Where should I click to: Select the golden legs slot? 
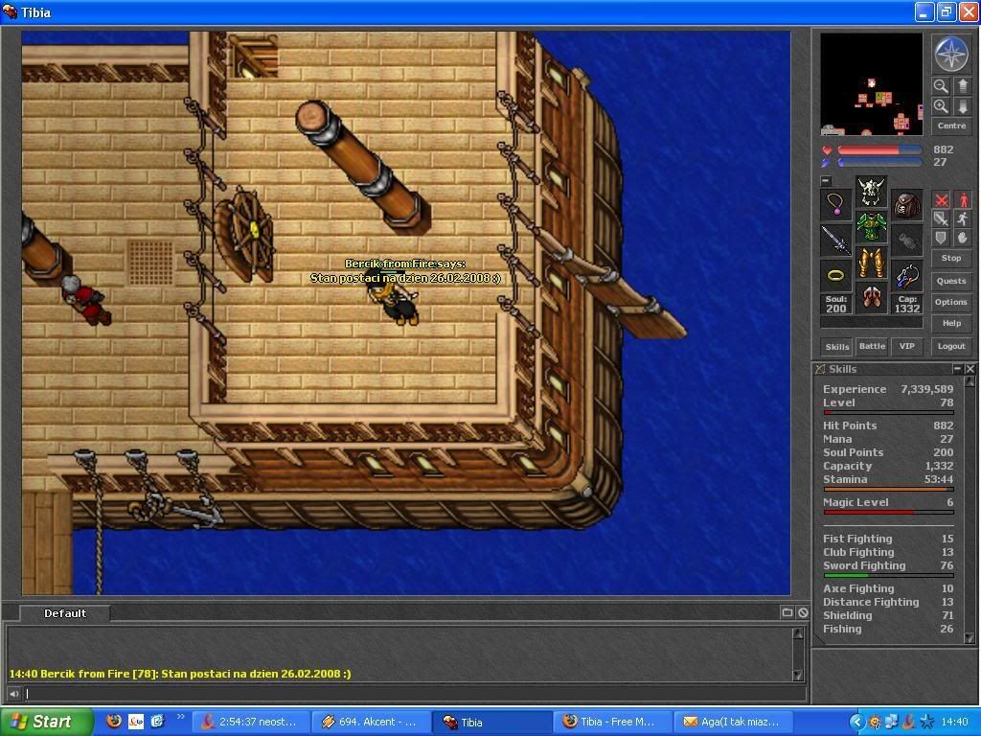(872, 263)
